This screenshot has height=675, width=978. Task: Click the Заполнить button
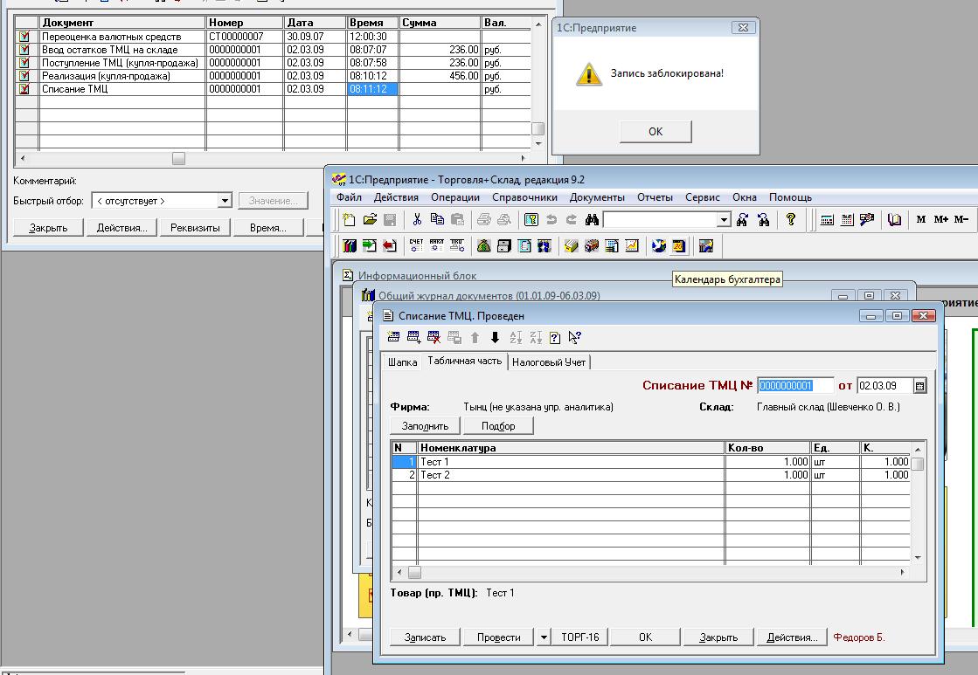[x=425, y=425]
